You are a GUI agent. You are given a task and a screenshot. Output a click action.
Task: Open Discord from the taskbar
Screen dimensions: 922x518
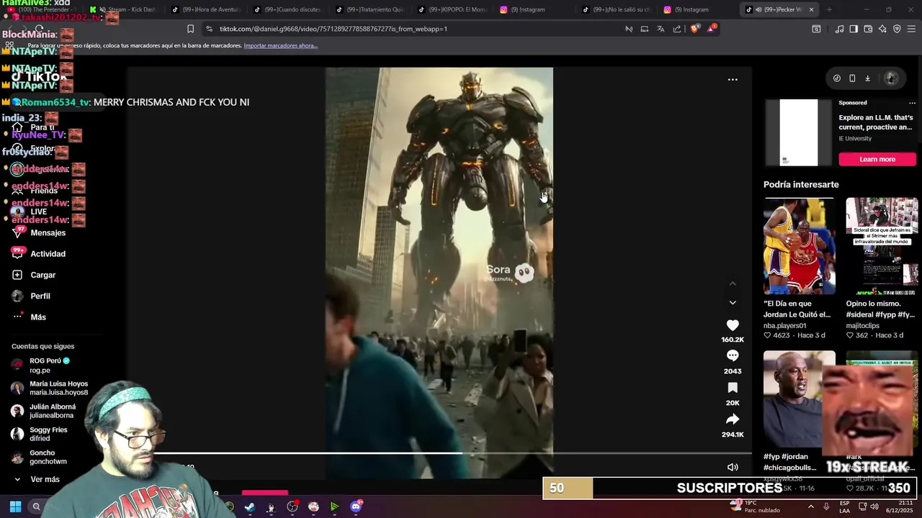(x=356, y=506)
